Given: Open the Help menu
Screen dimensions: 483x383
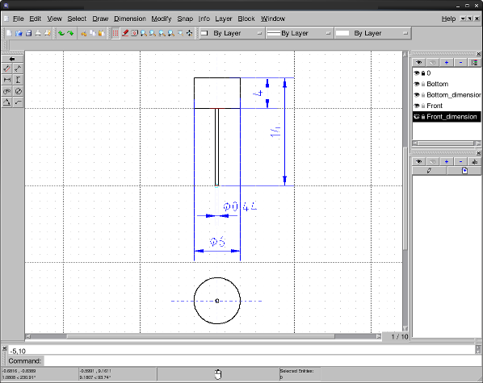Looking at the screenshot, I should 448,19.
